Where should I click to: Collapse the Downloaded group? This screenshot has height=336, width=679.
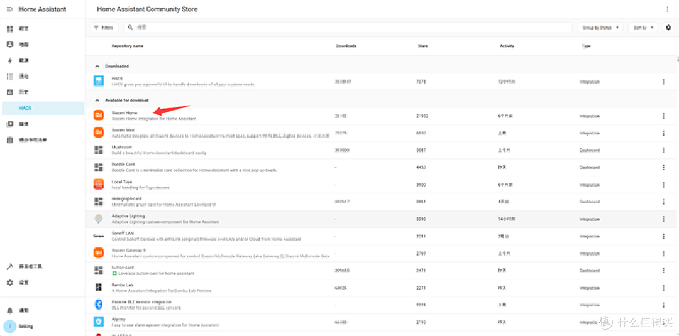(x=97, y=66)
